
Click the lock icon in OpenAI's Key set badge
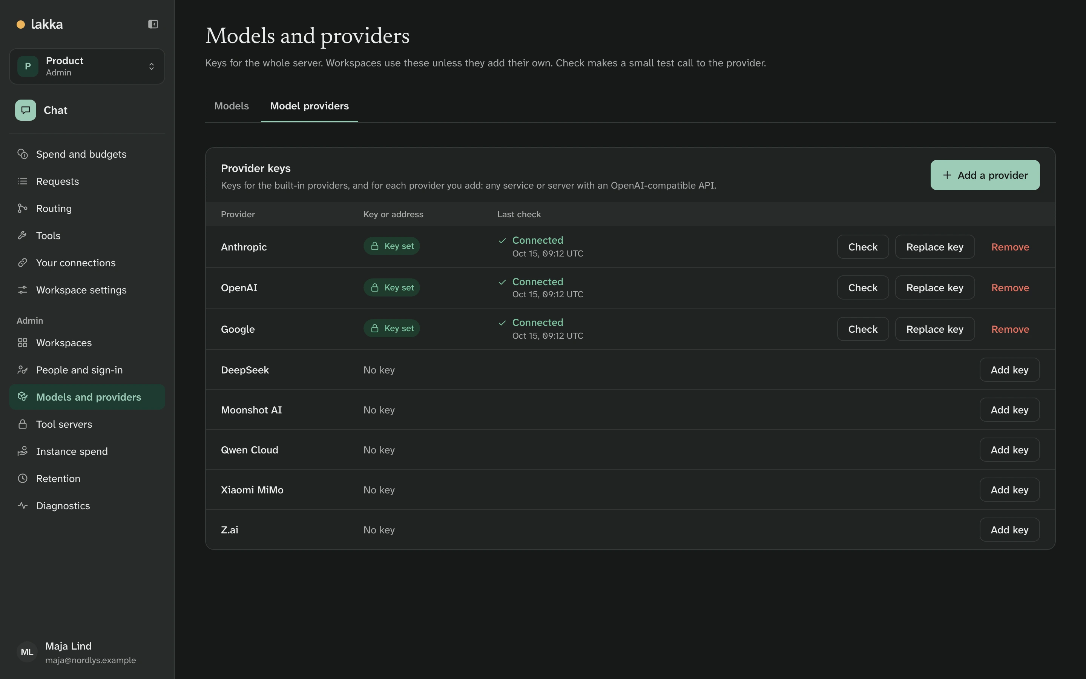point(375,287)
